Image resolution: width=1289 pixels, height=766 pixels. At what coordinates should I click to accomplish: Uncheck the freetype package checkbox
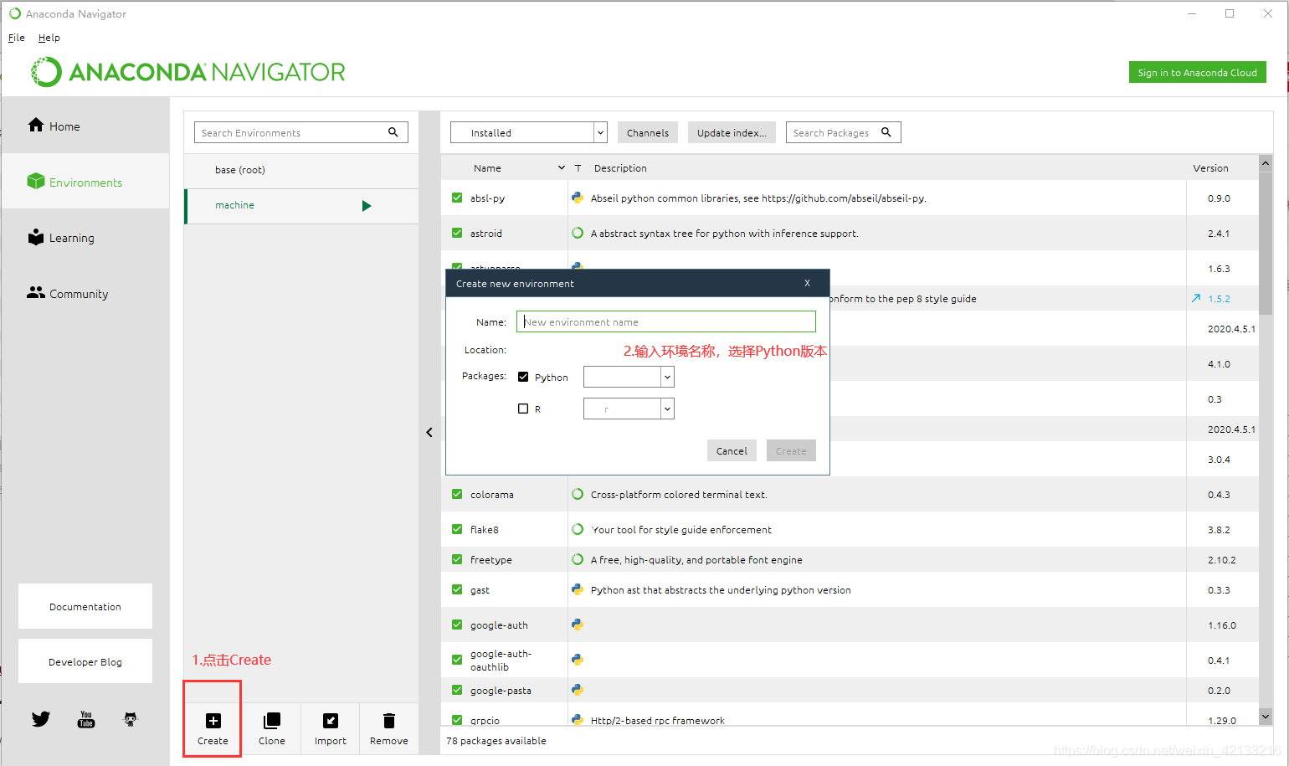(457, 559)
